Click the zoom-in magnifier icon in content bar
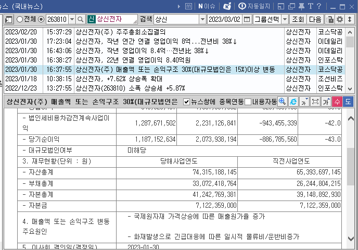The height and width of the screenshot is (250, 358). coord(282,102)
